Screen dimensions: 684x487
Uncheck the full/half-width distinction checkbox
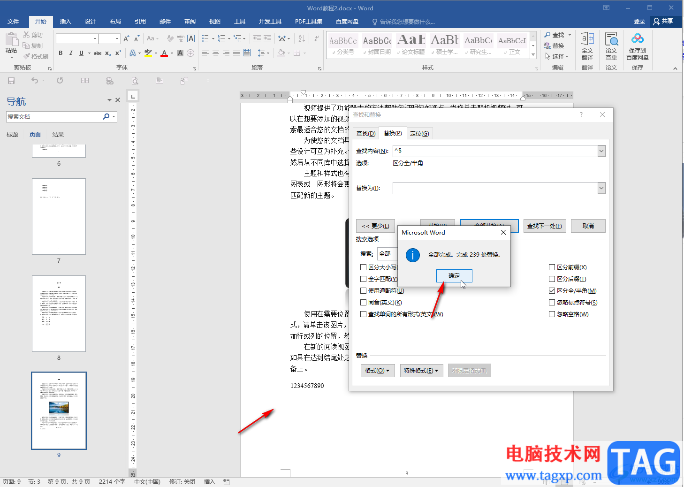click(552, 291)
